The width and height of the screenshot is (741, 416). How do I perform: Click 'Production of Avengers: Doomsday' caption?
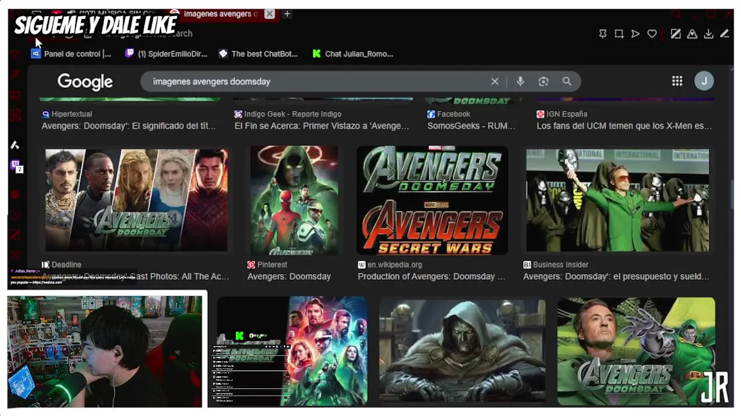[431, 277]
